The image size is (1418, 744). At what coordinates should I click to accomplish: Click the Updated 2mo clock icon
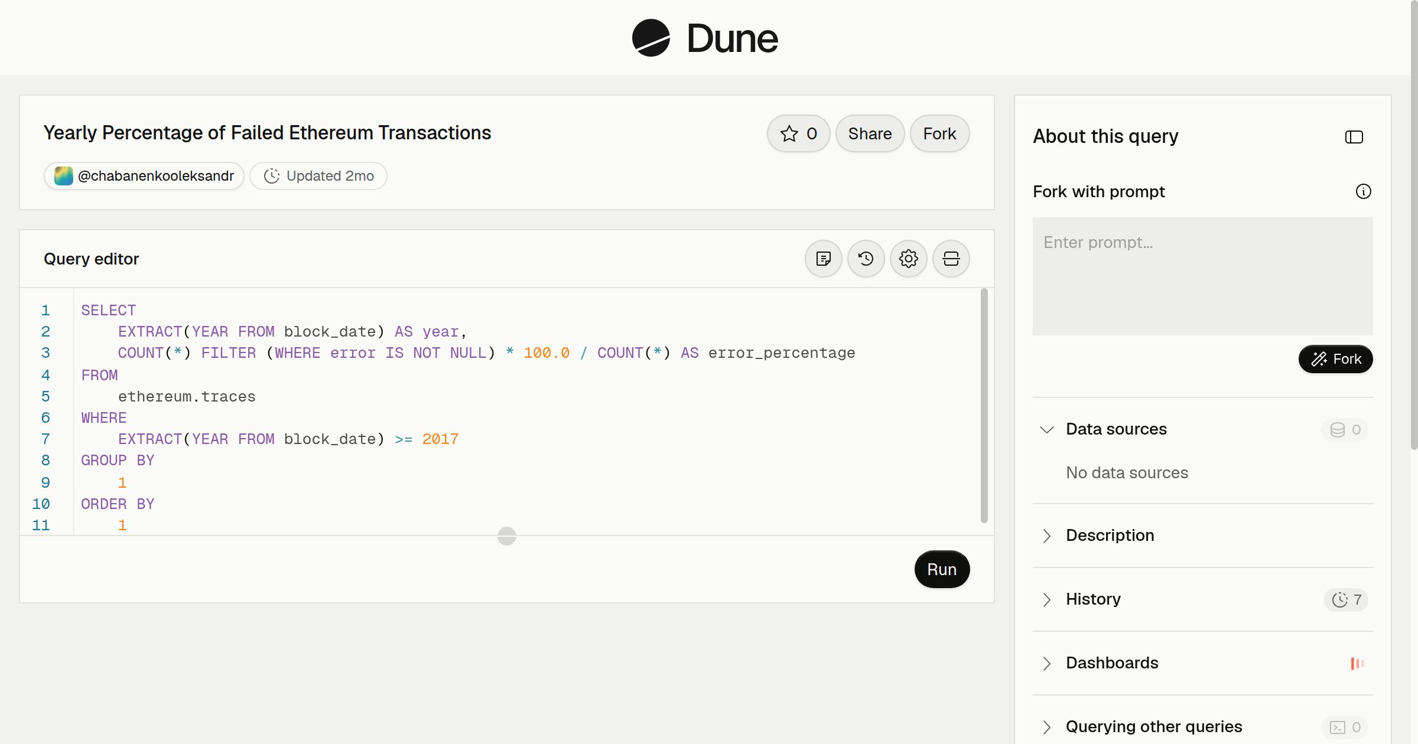click(271, 176)
